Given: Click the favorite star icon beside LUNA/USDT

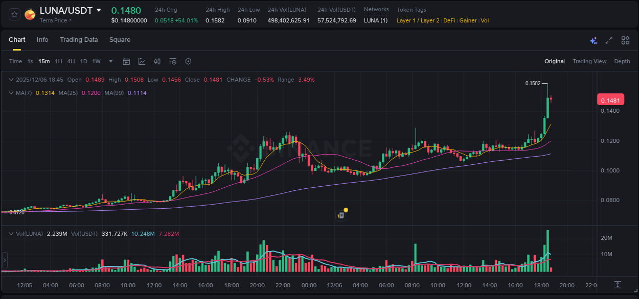Looking at the screenshot, I should [14, 14].
